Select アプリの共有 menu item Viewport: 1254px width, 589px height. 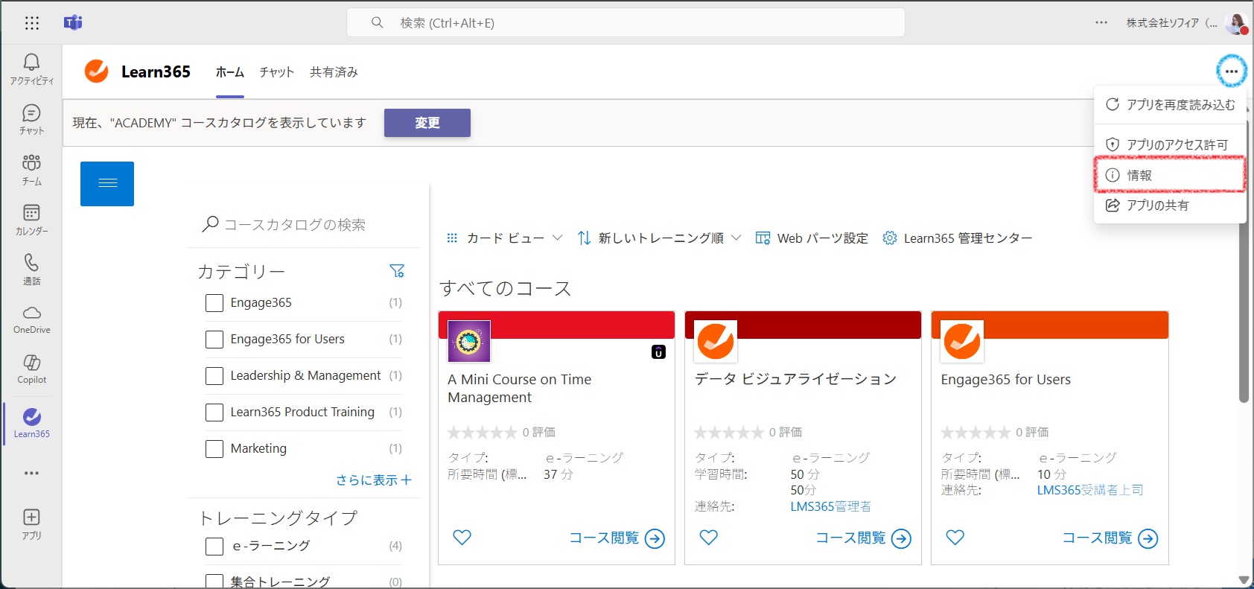pyautogui.click(x=1170, y=206)
